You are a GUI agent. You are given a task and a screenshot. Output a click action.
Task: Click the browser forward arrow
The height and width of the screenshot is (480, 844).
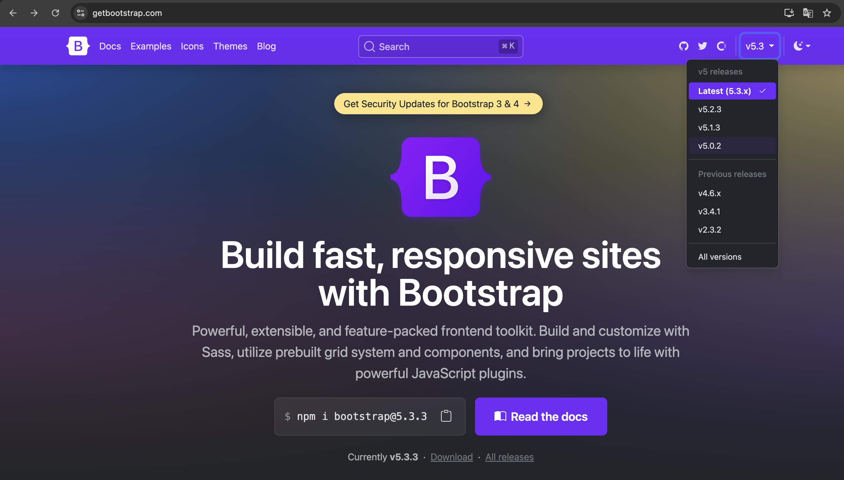click(34, 13)
